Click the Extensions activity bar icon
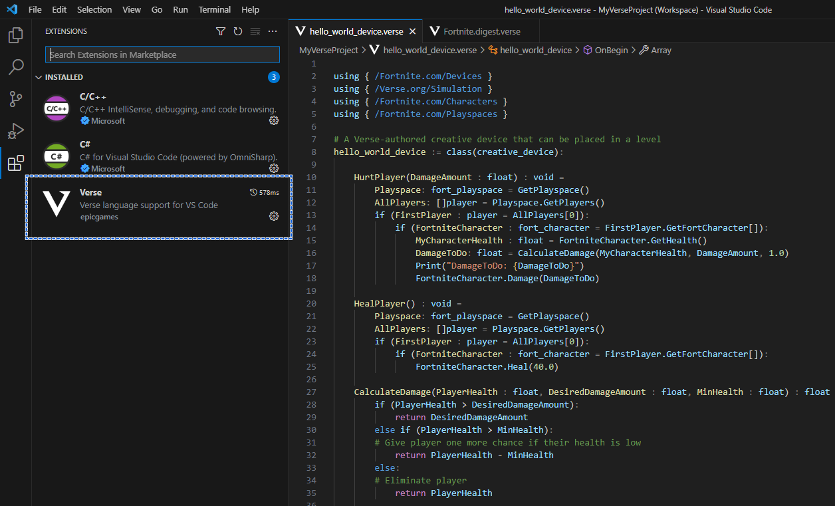 [x=15, y=163]
